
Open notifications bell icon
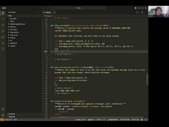pyautogui.click(x=145, y=120)
